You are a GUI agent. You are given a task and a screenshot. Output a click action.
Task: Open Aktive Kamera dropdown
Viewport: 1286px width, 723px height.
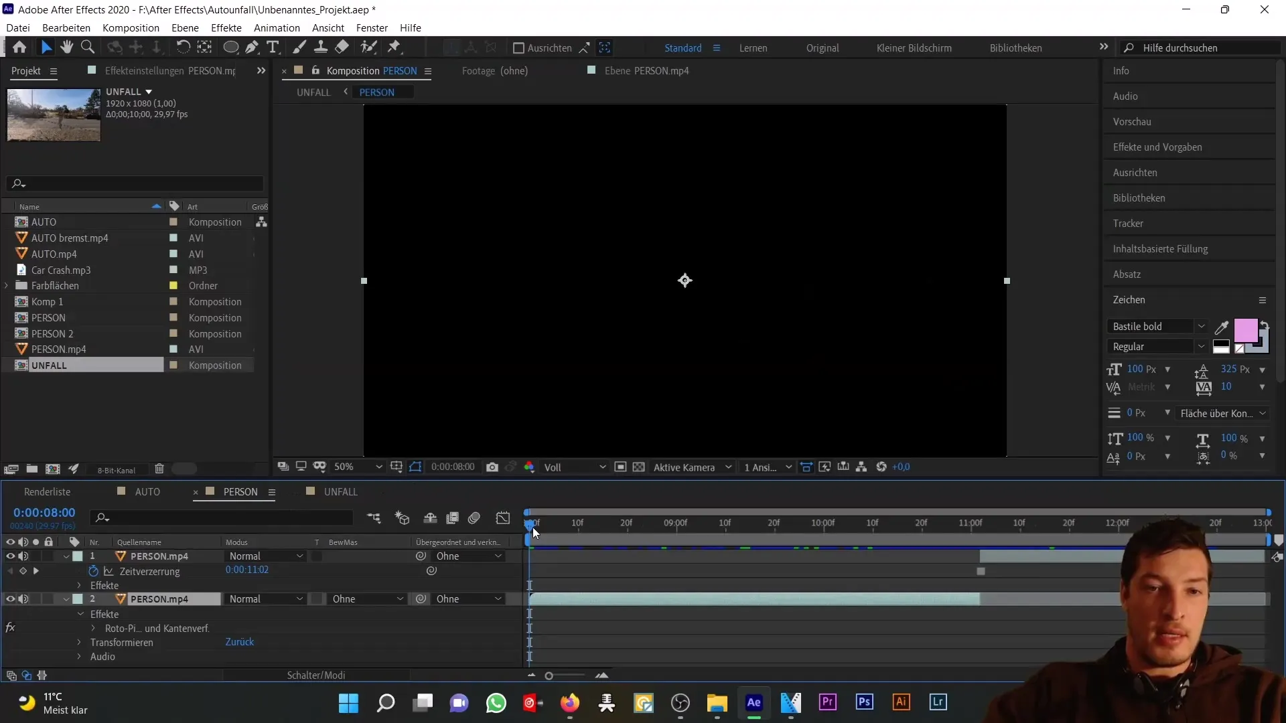tap(691, 467)
